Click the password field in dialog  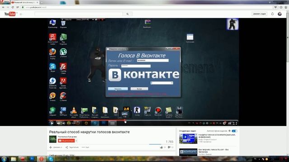coord(136,66)
